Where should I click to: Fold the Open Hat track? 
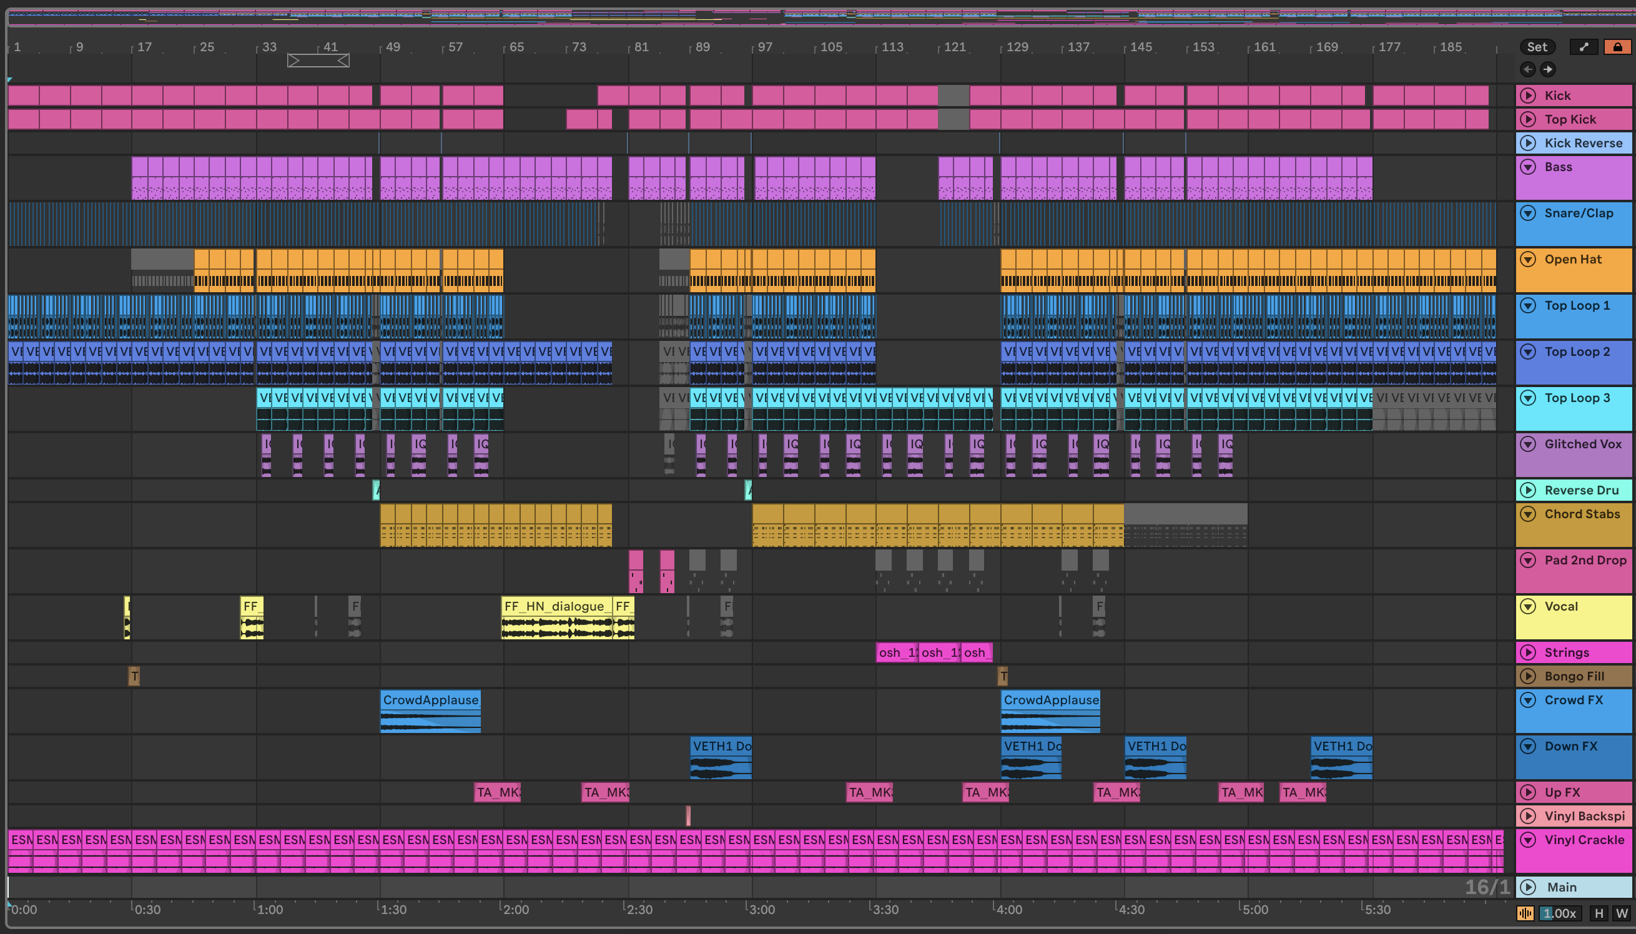(1528, 259)
